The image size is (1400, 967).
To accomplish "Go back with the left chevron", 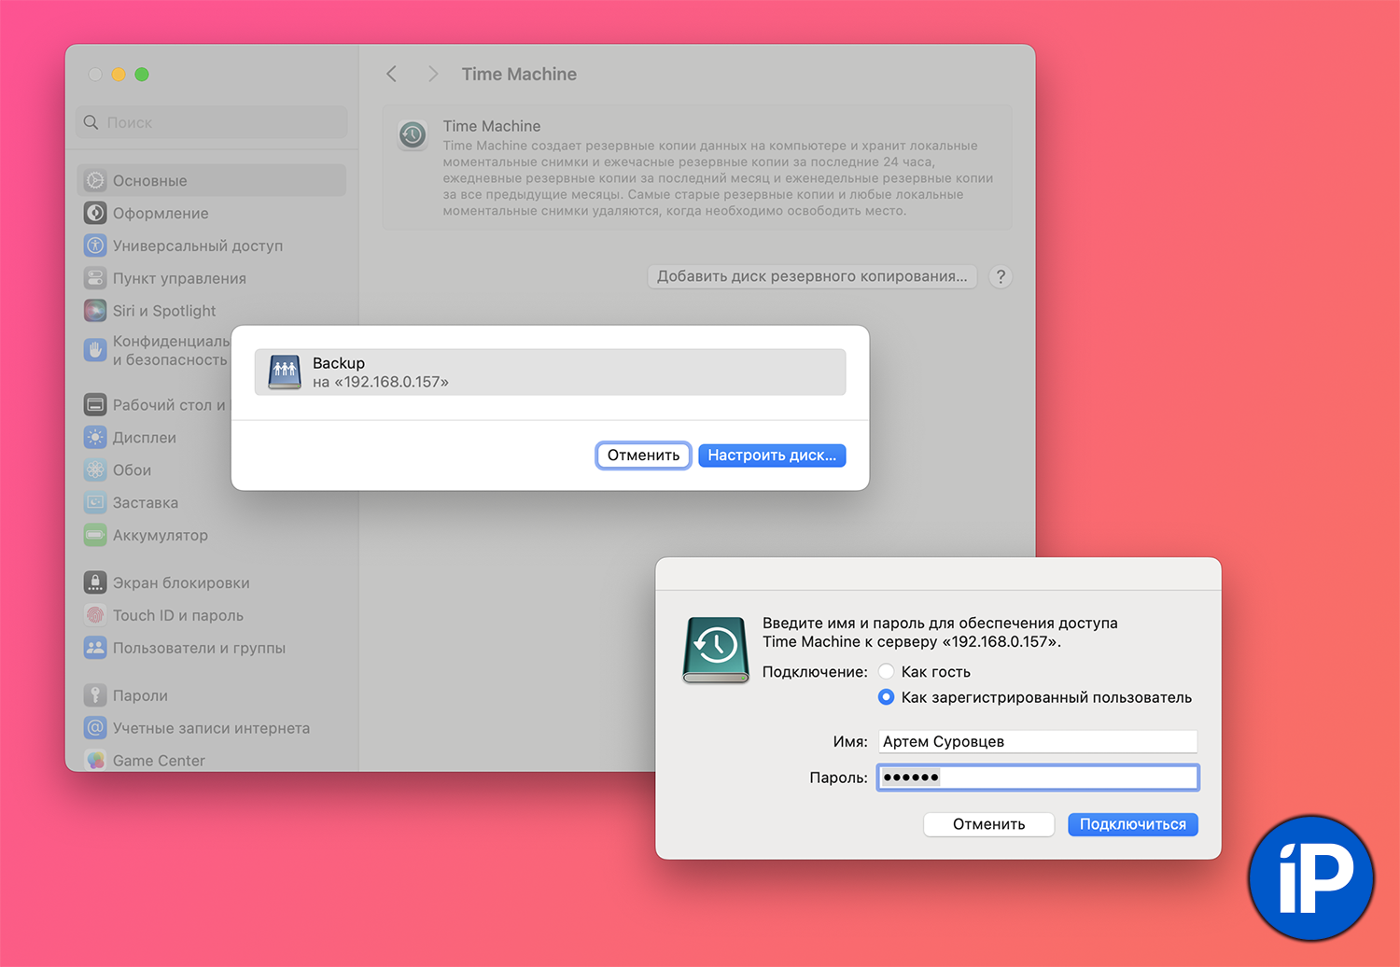I will point(392,74).
